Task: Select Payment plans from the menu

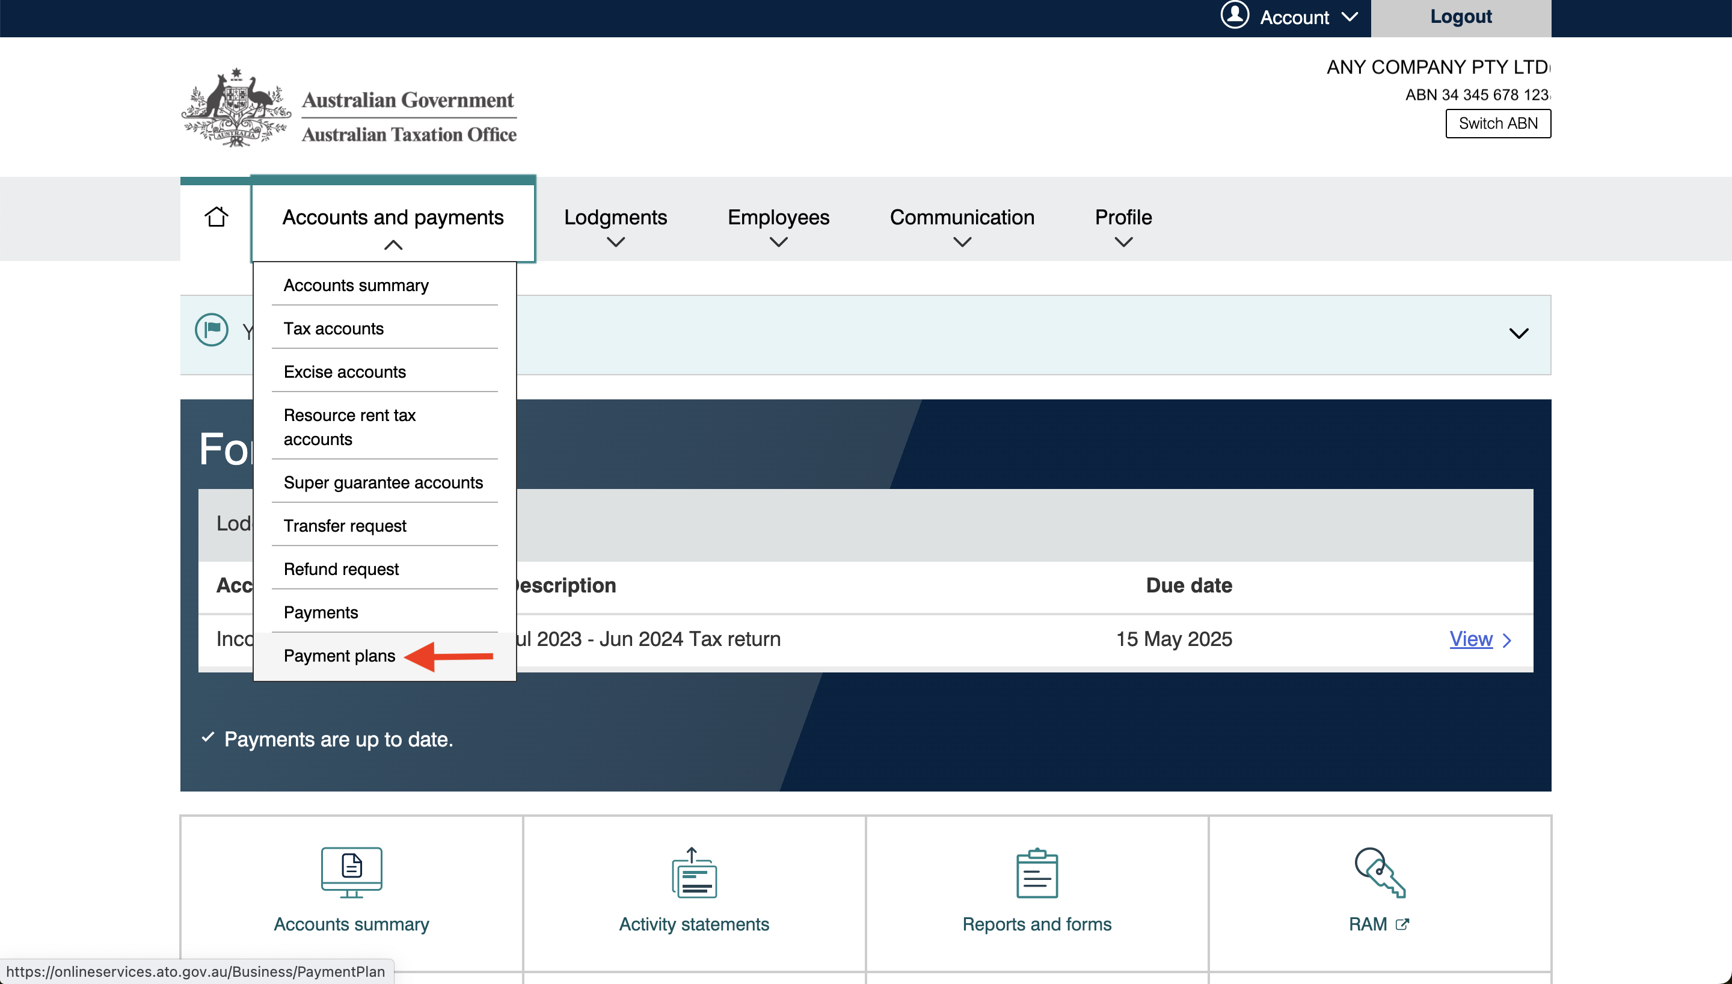Action: tap(340, 655)
